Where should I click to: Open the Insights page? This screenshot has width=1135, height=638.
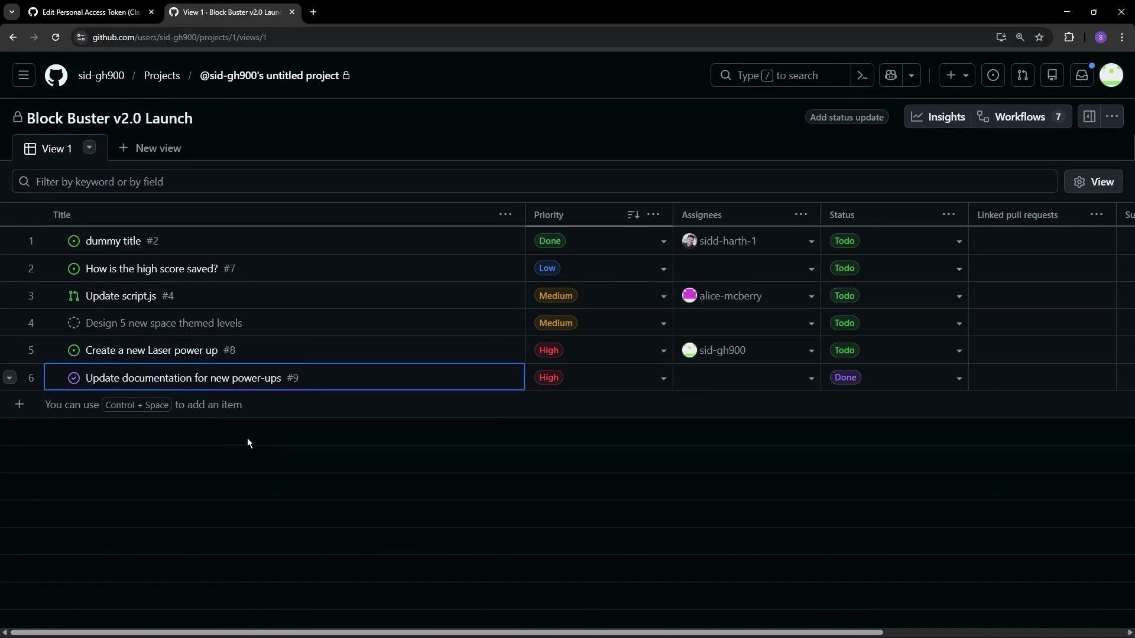(x=938, y=117)
